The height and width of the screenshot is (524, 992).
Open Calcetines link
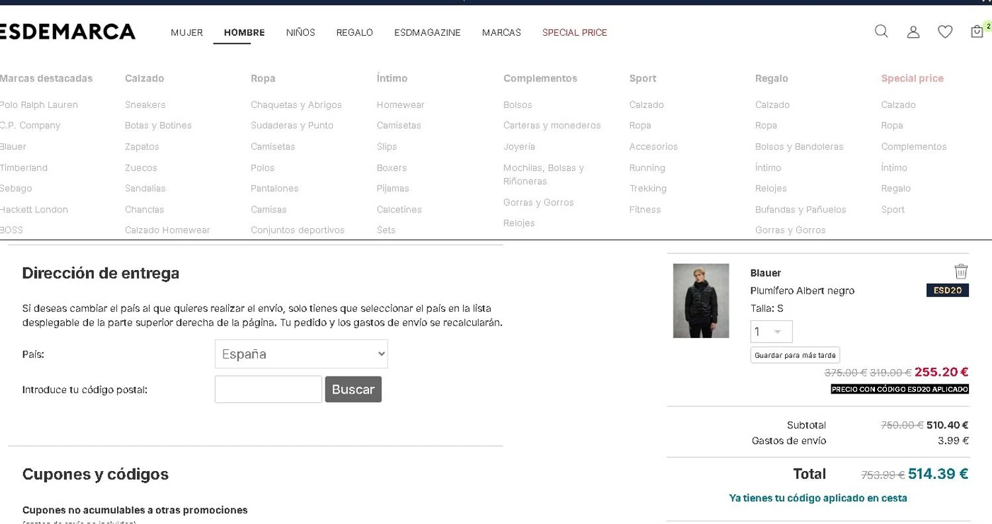(x=399, y=209)
